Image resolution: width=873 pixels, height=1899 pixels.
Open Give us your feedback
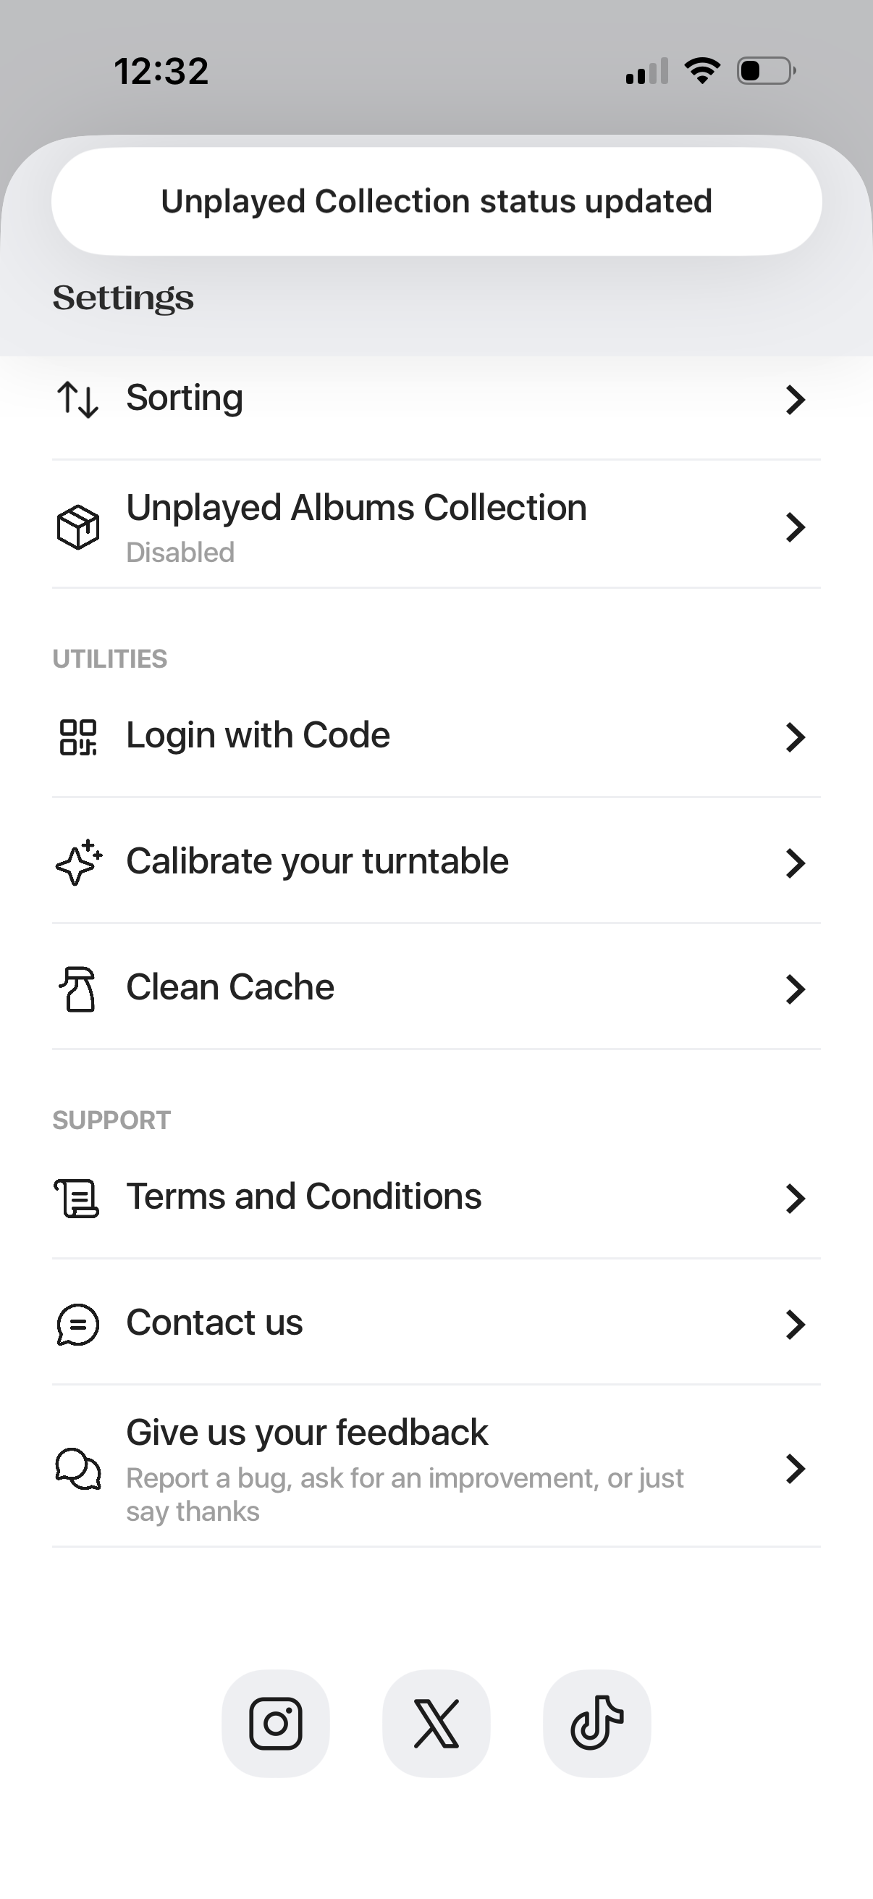[x=307, y=1433]
